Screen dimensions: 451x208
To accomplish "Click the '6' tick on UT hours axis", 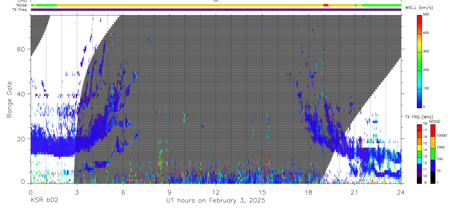I will (x=123, y=192).
